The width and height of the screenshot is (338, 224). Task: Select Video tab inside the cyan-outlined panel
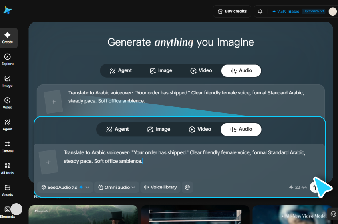(x=200, y=129)
